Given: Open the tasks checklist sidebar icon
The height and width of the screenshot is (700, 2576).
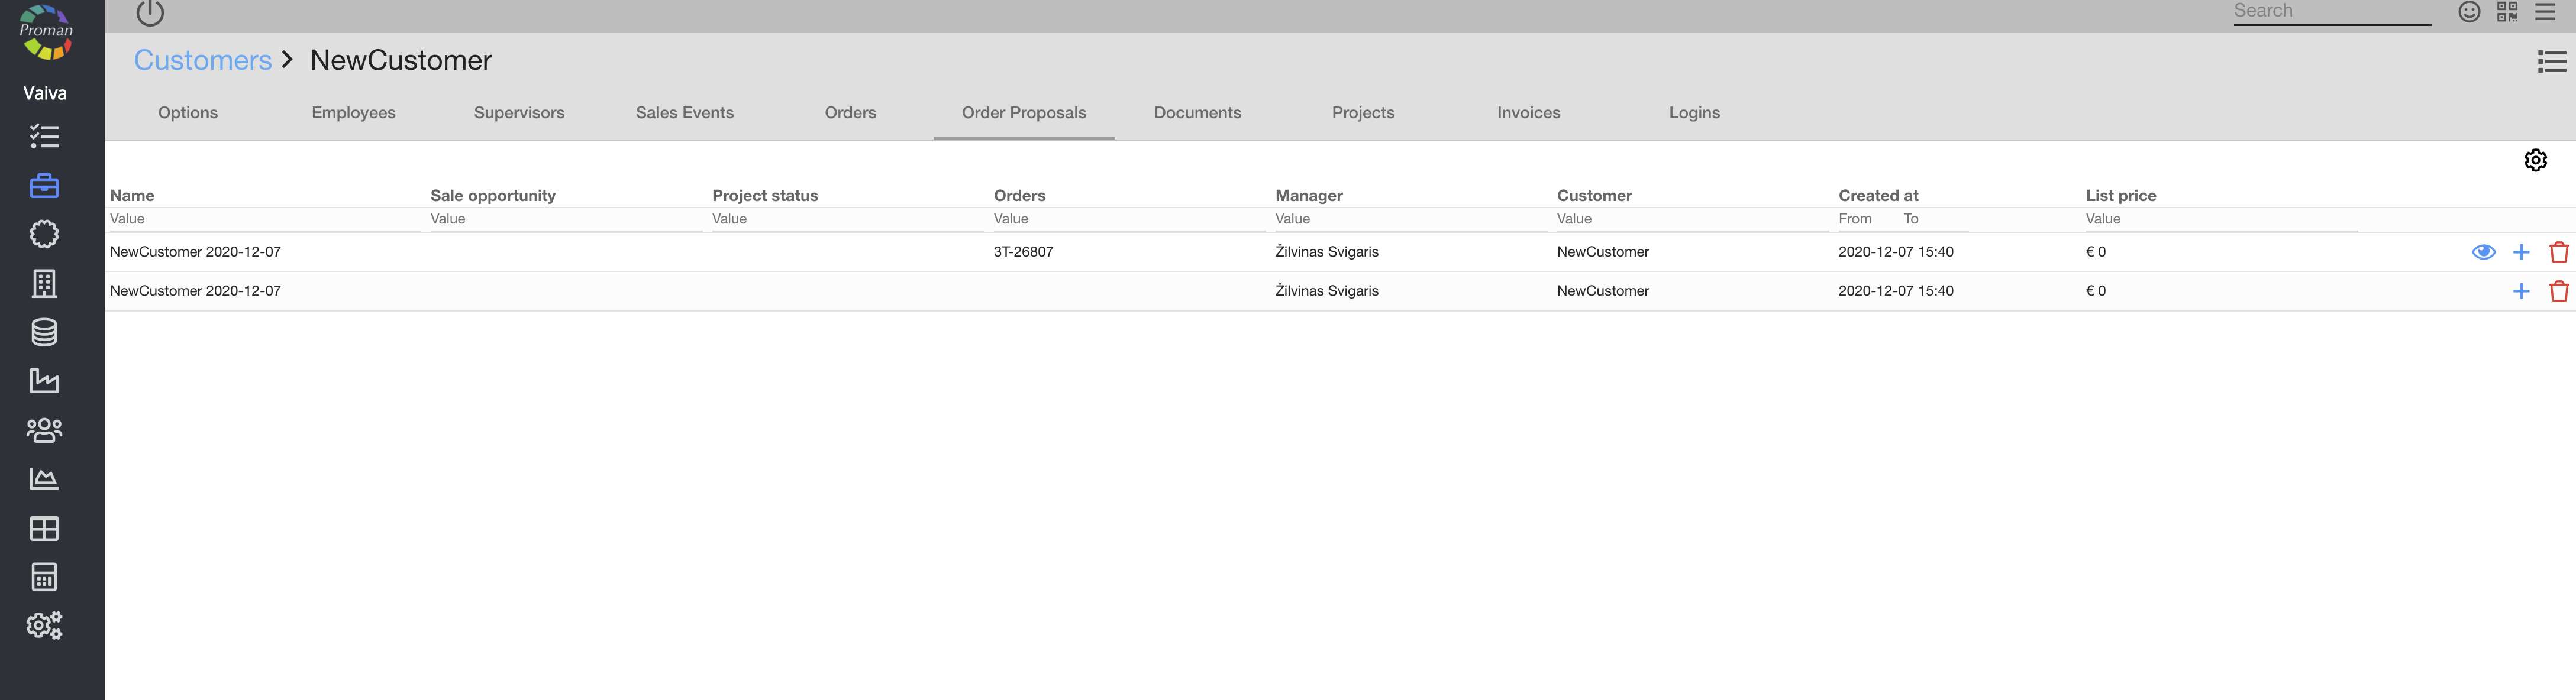Looking at the screenshot, I should coord(44,136).
